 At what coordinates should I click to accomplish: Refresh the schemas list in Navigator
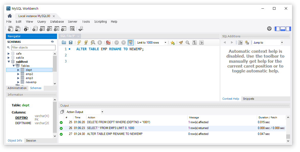point(52,42)
